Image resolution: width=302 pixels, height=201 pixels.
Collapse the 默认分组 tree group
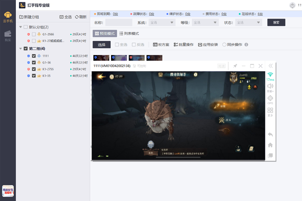pos(20,27)
